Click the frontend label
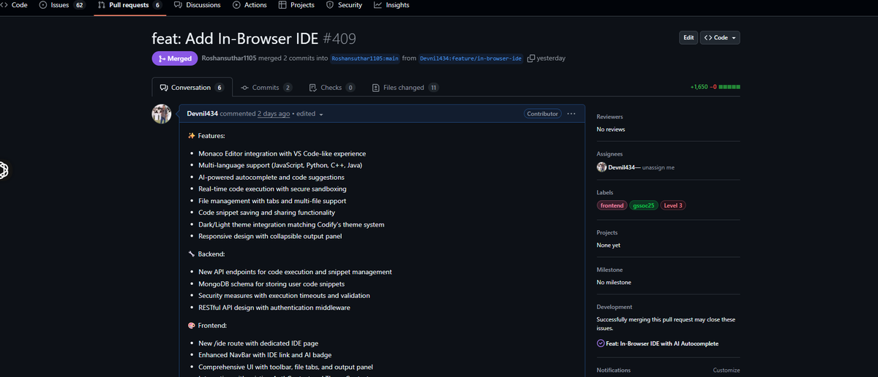878x377 pixels. (612, 205)
